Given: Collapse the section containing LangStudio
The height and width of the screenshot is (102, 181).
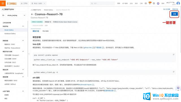Looking at the screenshot, I should (x=23, y=70).
